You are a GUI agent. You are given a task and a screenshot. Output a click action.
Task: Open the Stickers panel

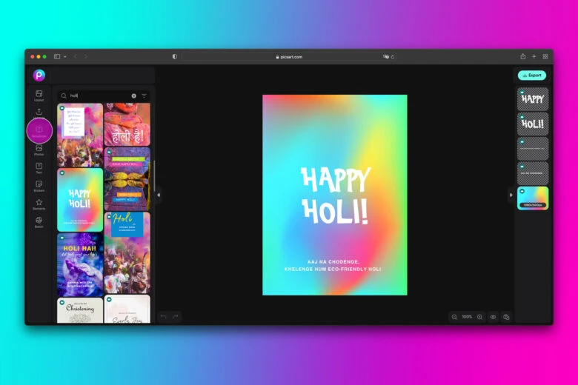[x=39, y=185]
